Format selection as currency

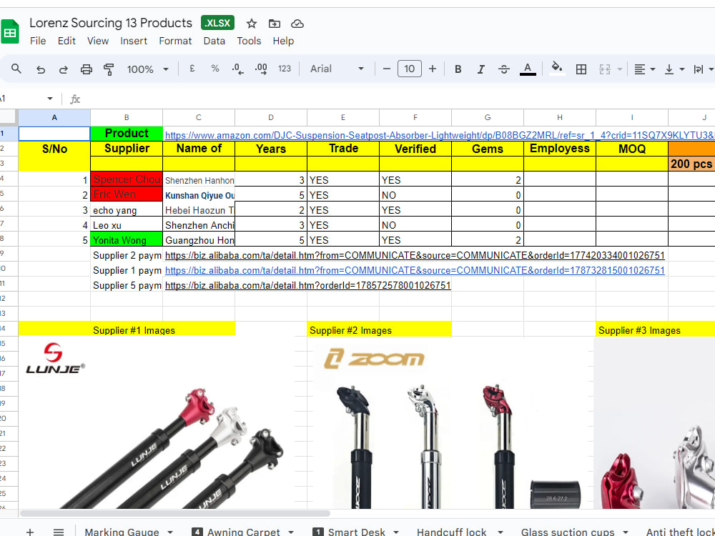pyautogui.click(x=191, y=69)
